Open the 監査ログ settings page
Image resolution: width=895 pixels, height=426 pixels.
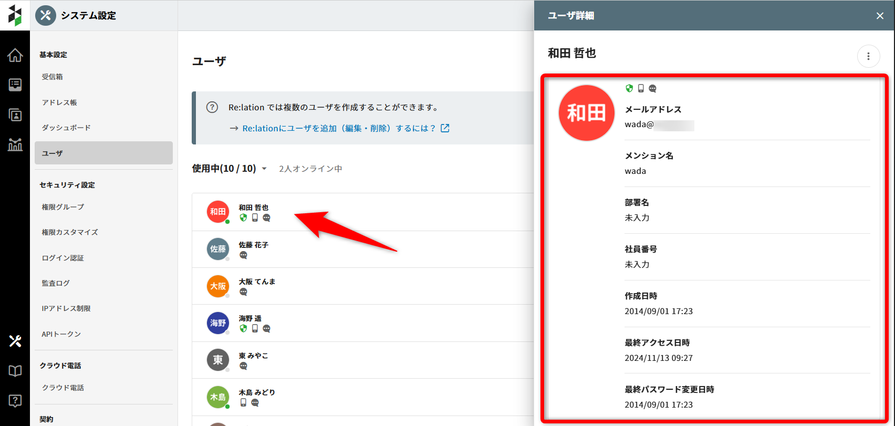click(x=56, y=283)
